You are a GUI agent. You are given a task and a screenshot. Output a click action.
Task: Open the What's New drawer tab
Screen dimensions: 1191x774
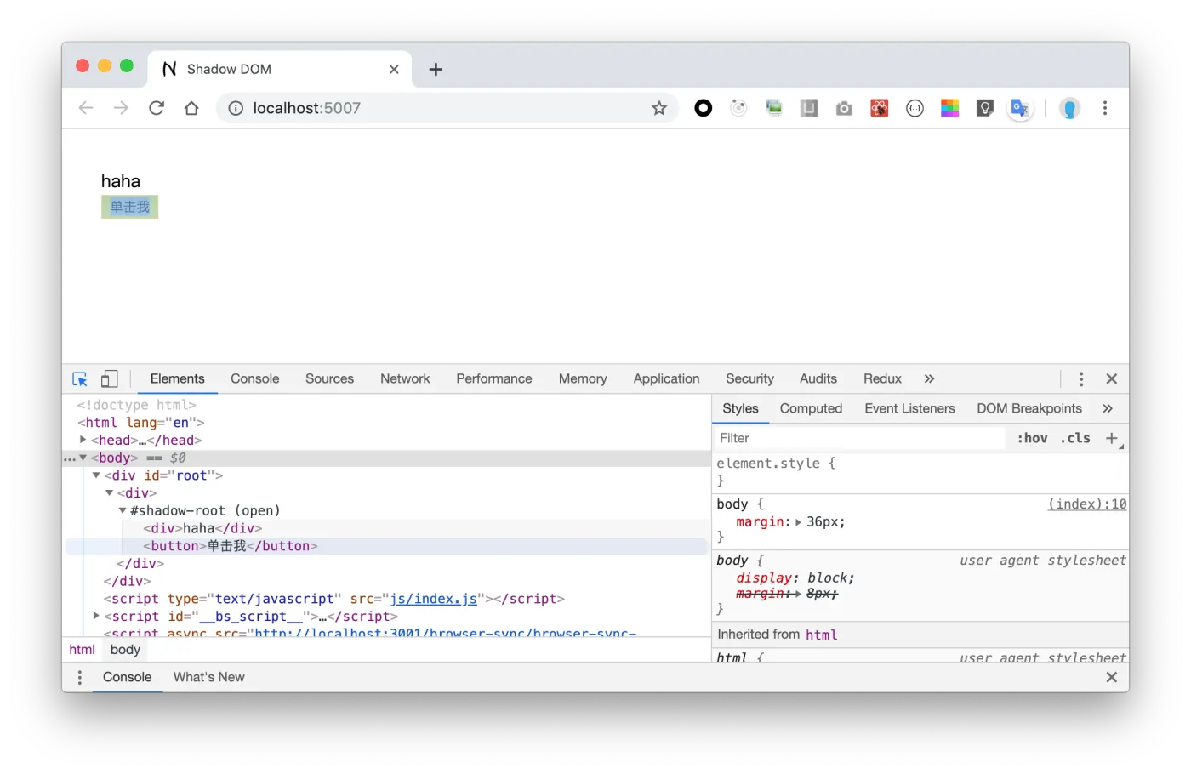coord(208,677)
